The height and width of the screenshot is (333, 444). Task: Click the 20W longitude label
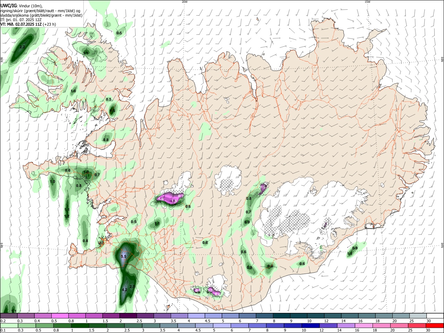pyautogui.click(x=185, y=2)
